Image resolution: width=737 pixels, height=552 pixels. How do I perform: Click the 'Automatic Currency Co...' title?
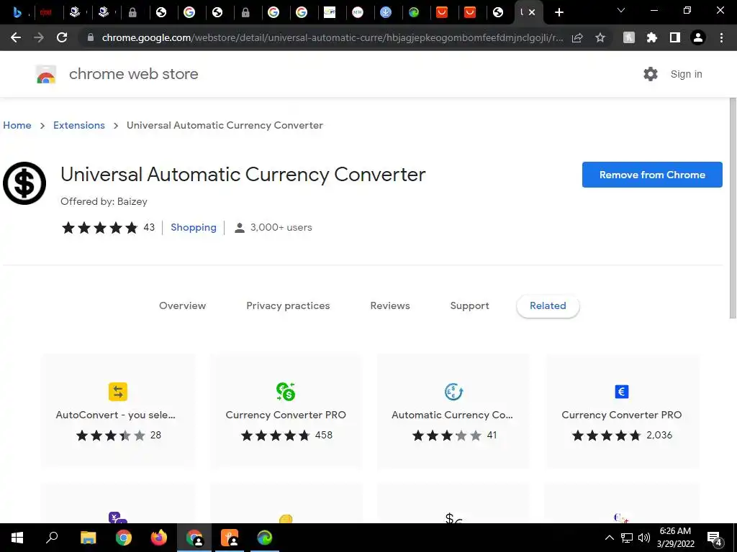(x=452, y=415)
